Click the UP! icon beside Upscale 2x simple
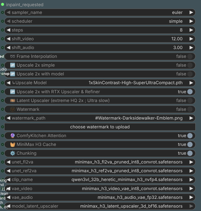Image resolution: width=201 pixels, height=211 pixels. [x=12, y=65]
